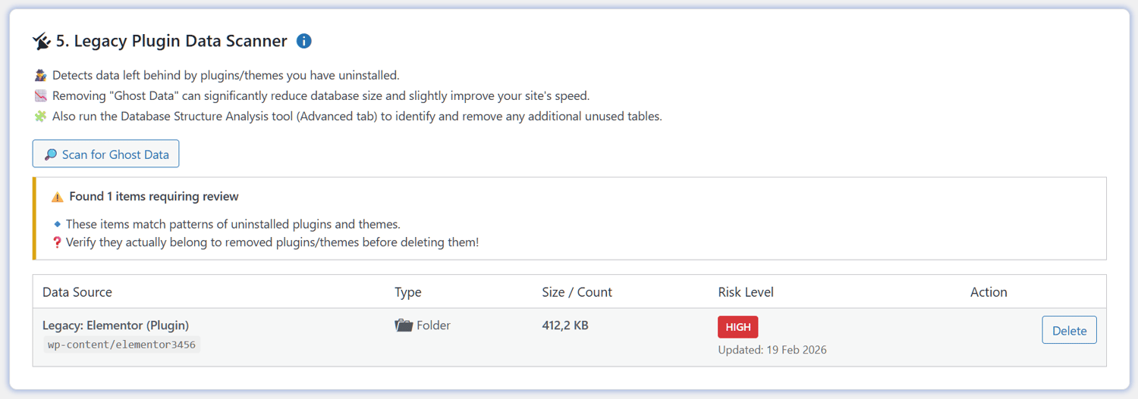Click the detective icon before 'Detects data'

click(41, 75)
